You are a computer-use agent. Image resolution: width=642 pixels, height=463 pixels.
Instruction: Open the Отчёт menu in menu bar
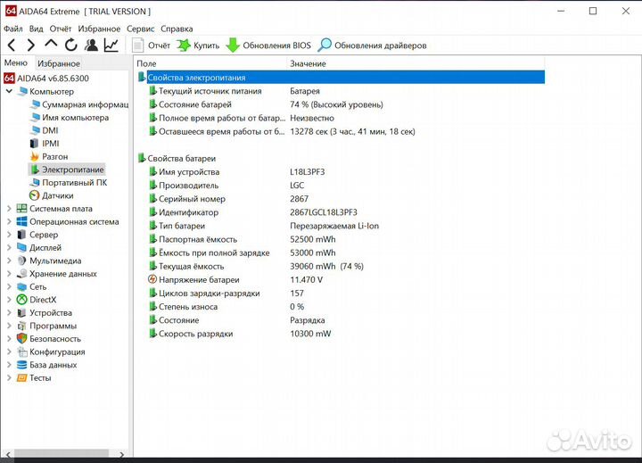pyautogui.click(x=61, y=29)
